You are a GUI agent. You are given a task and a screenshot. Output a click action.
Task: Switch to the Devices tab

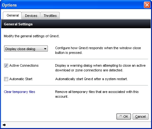tap(31, 16)
